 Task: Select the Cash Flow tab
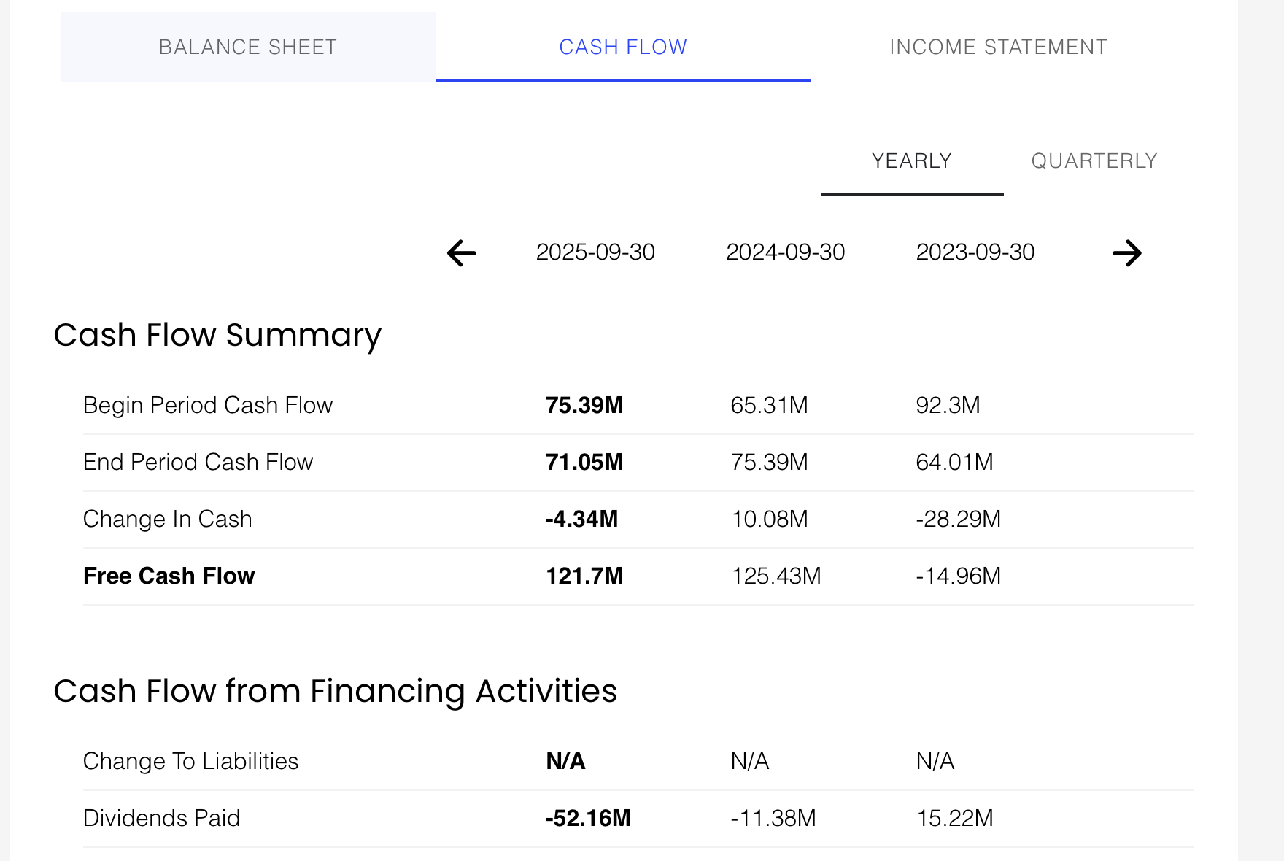pyautogui.click(x=623, y=46)
